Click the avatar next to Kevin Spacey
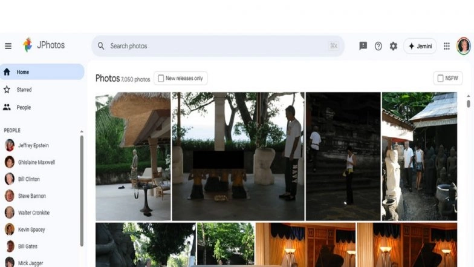Image resolution: width=474 pixels, height=267 pixels. coord(10,229)
